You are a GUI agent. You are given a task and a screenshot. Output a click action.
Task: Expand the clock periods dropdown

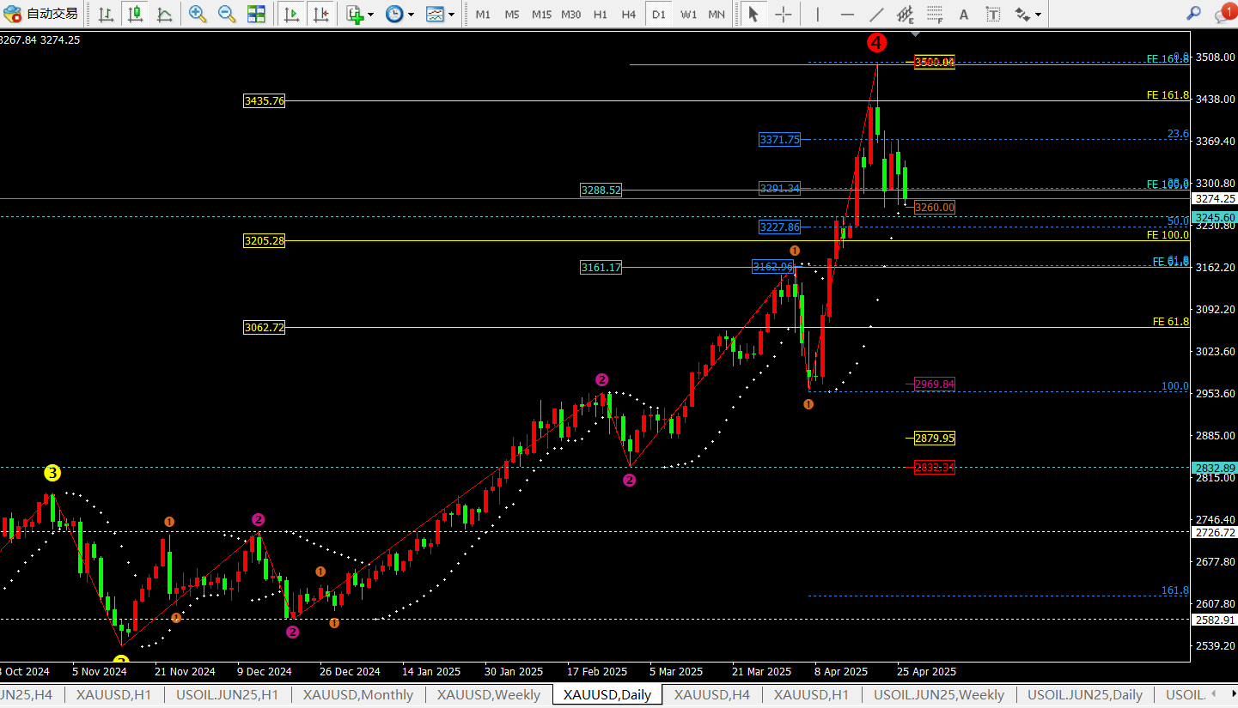(x=411, y=15)
